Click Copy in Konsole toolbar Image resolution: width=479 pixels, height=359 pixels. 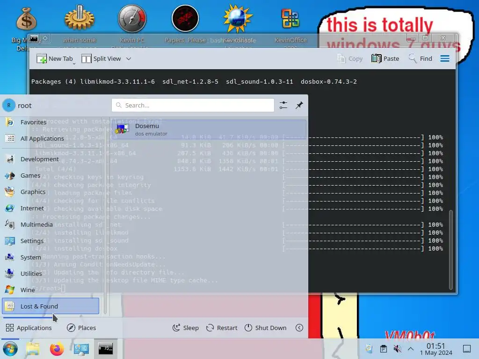pyautogui.click(x=349, y=58)
